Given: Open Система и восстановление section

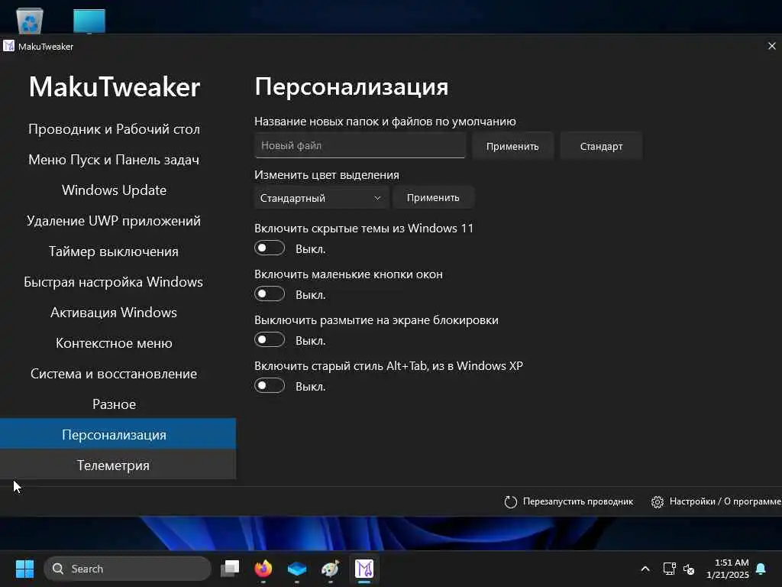Looking at the screenshot, I should (x=115, y=374).
